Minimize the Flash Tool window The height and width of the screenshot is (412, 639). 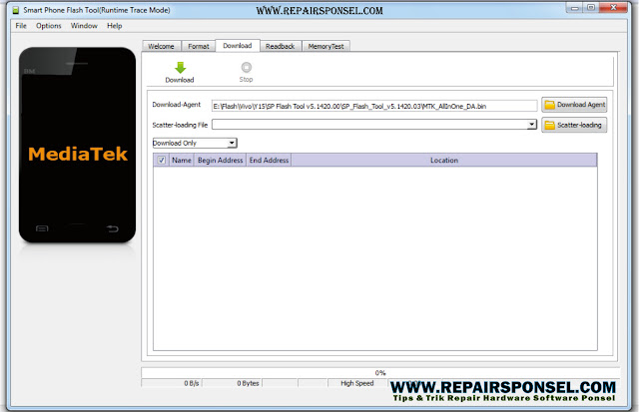(x=575, y=8)
